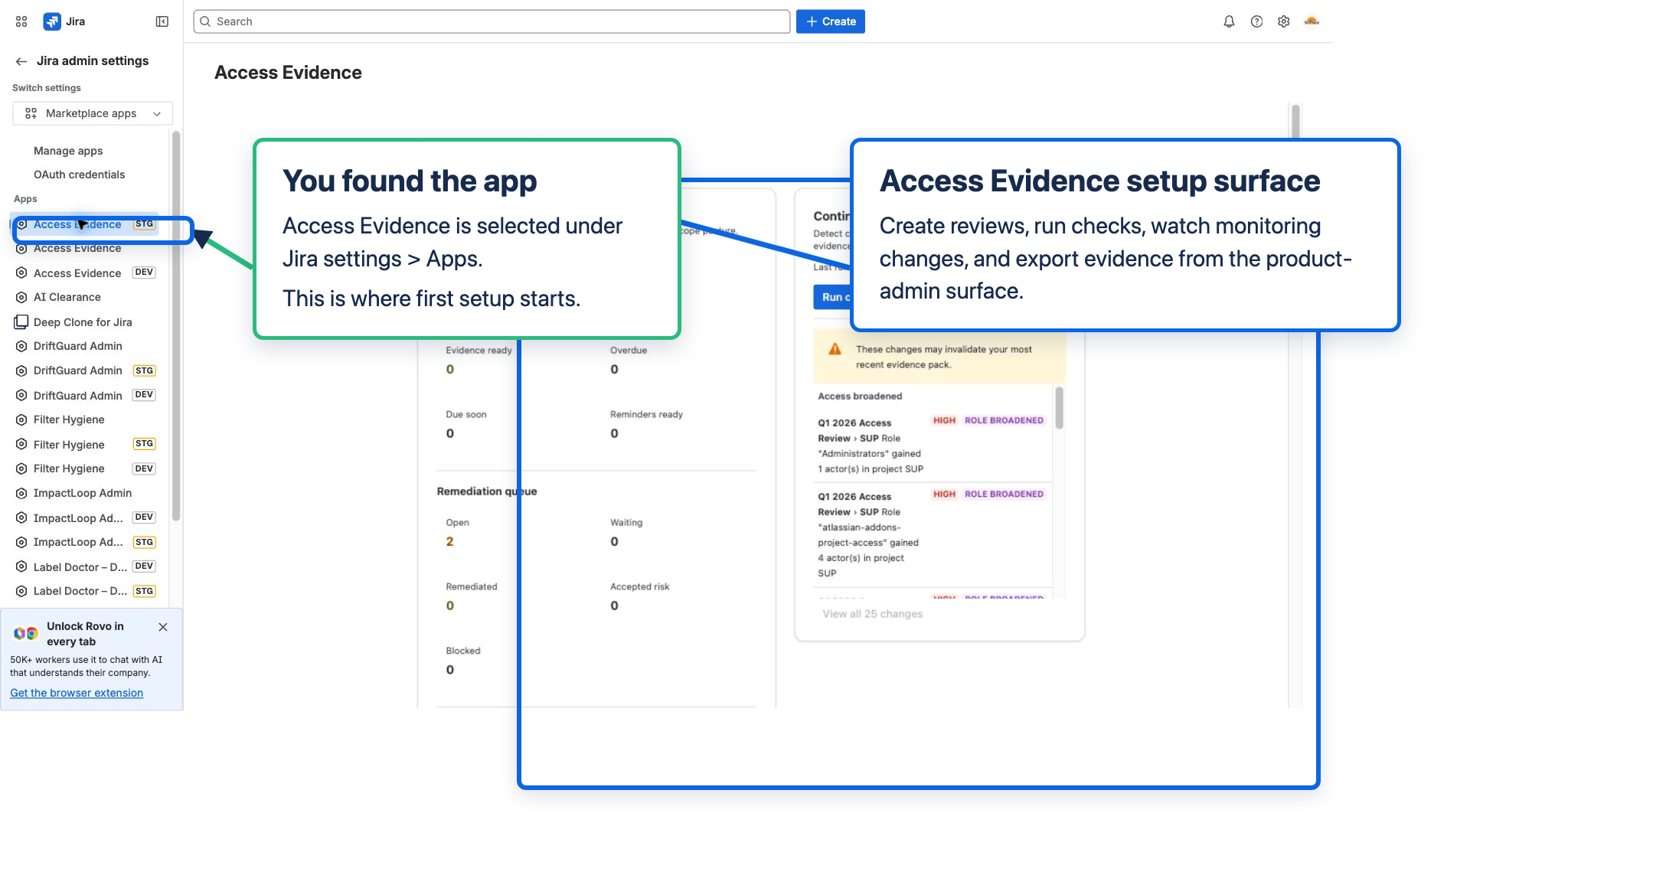Click the Evidence ready count
This screenshot has width=1666, height=888.
[449, 370]
